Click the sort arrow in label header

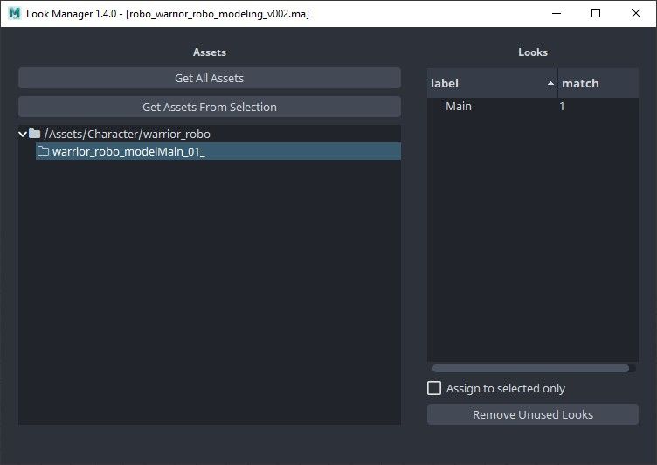pos(550,83)
